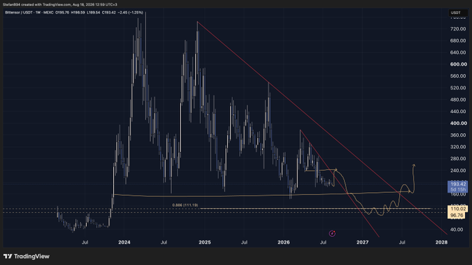Image resolution: width=472 pixels, height=265 pixels.
Task: Click the 280.00 price axis label
Action: pyautogui.click(x=458, y=159)
